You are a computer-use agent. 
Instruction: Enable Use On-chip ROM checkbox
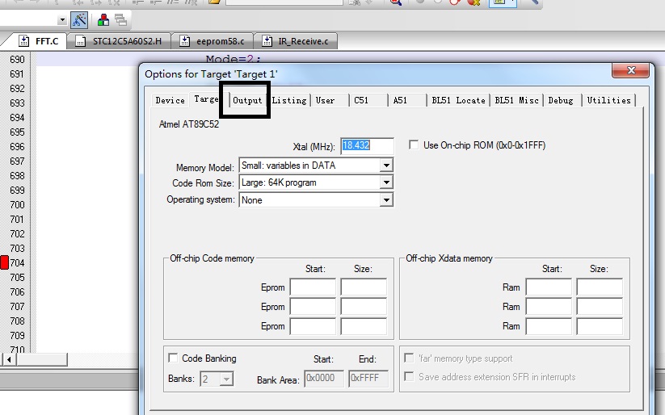[x=414, y=145]
